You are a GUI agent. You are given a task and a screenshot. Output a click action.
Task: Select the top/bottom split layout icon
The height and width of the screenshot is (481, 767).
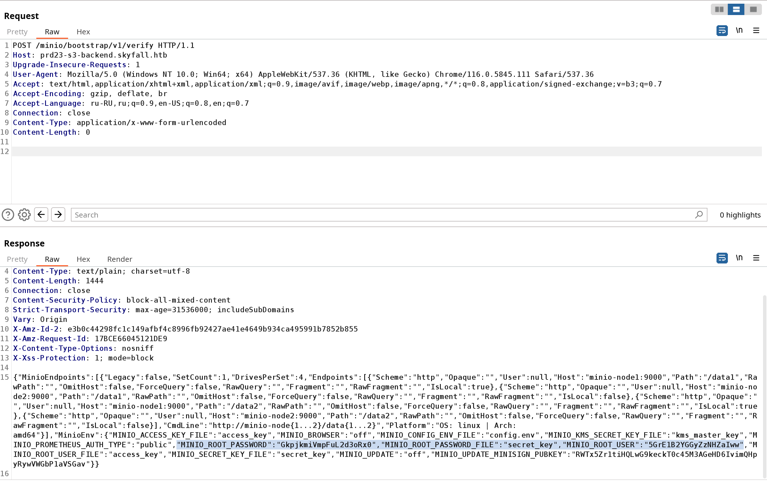[x=736, y=10]
